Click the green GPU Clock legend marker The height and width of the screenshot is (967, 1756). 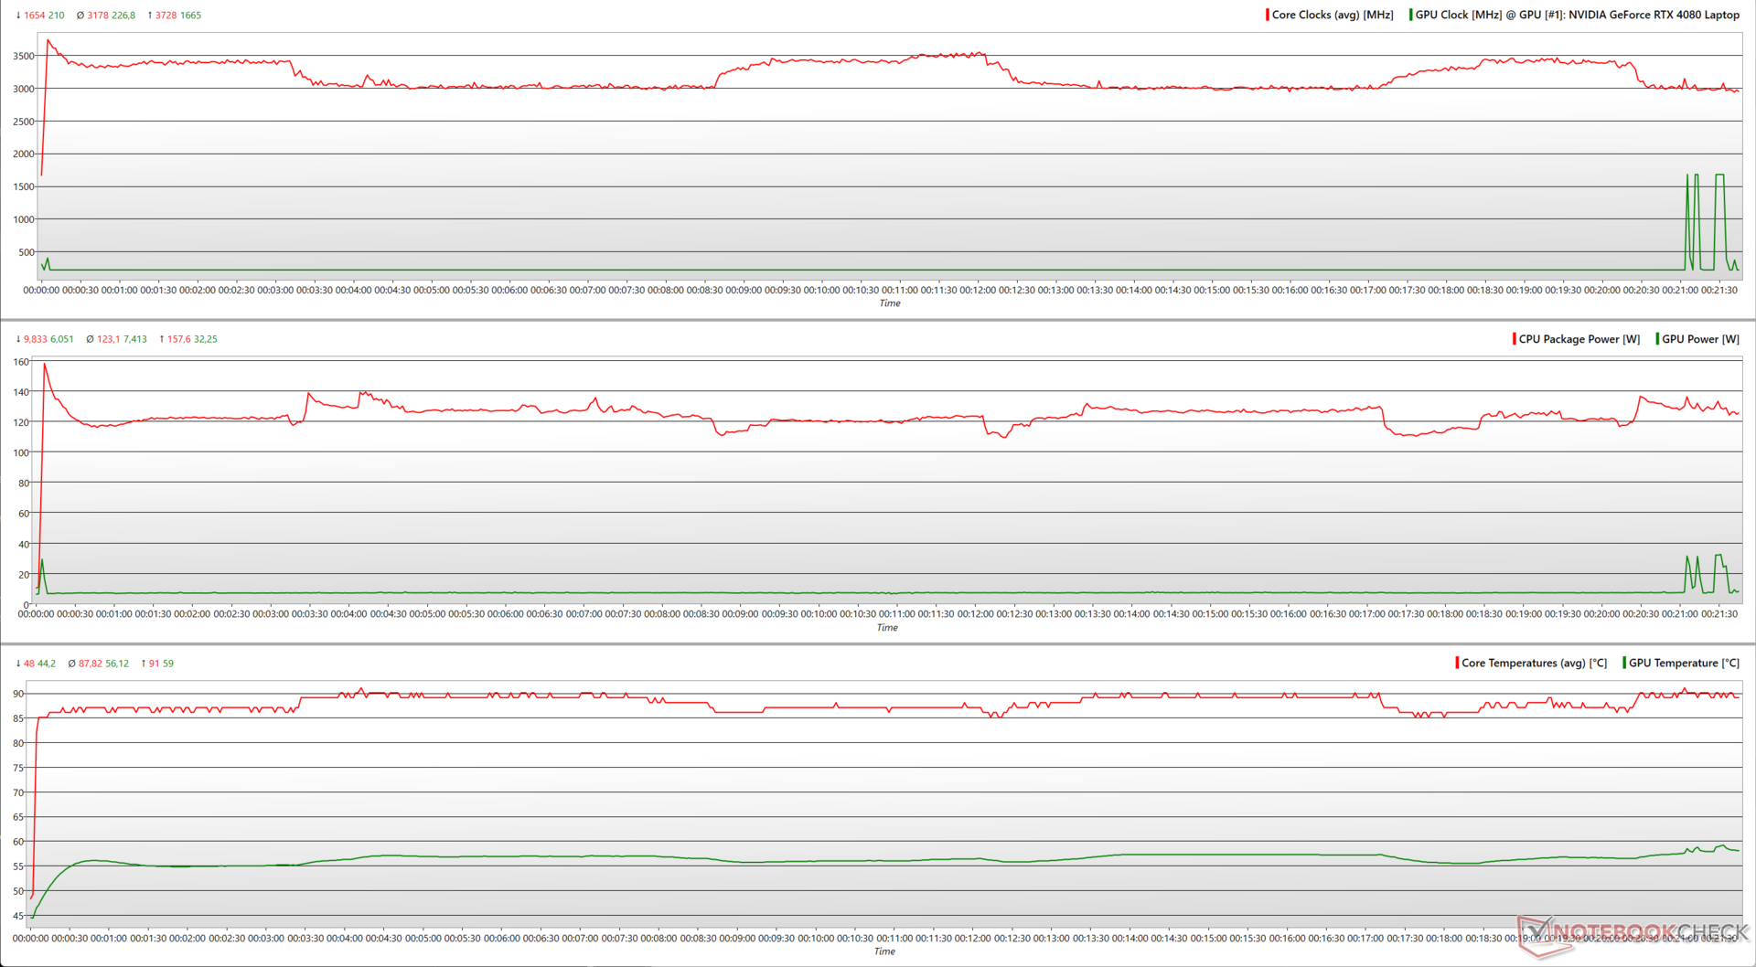(x=1411, y=15)
